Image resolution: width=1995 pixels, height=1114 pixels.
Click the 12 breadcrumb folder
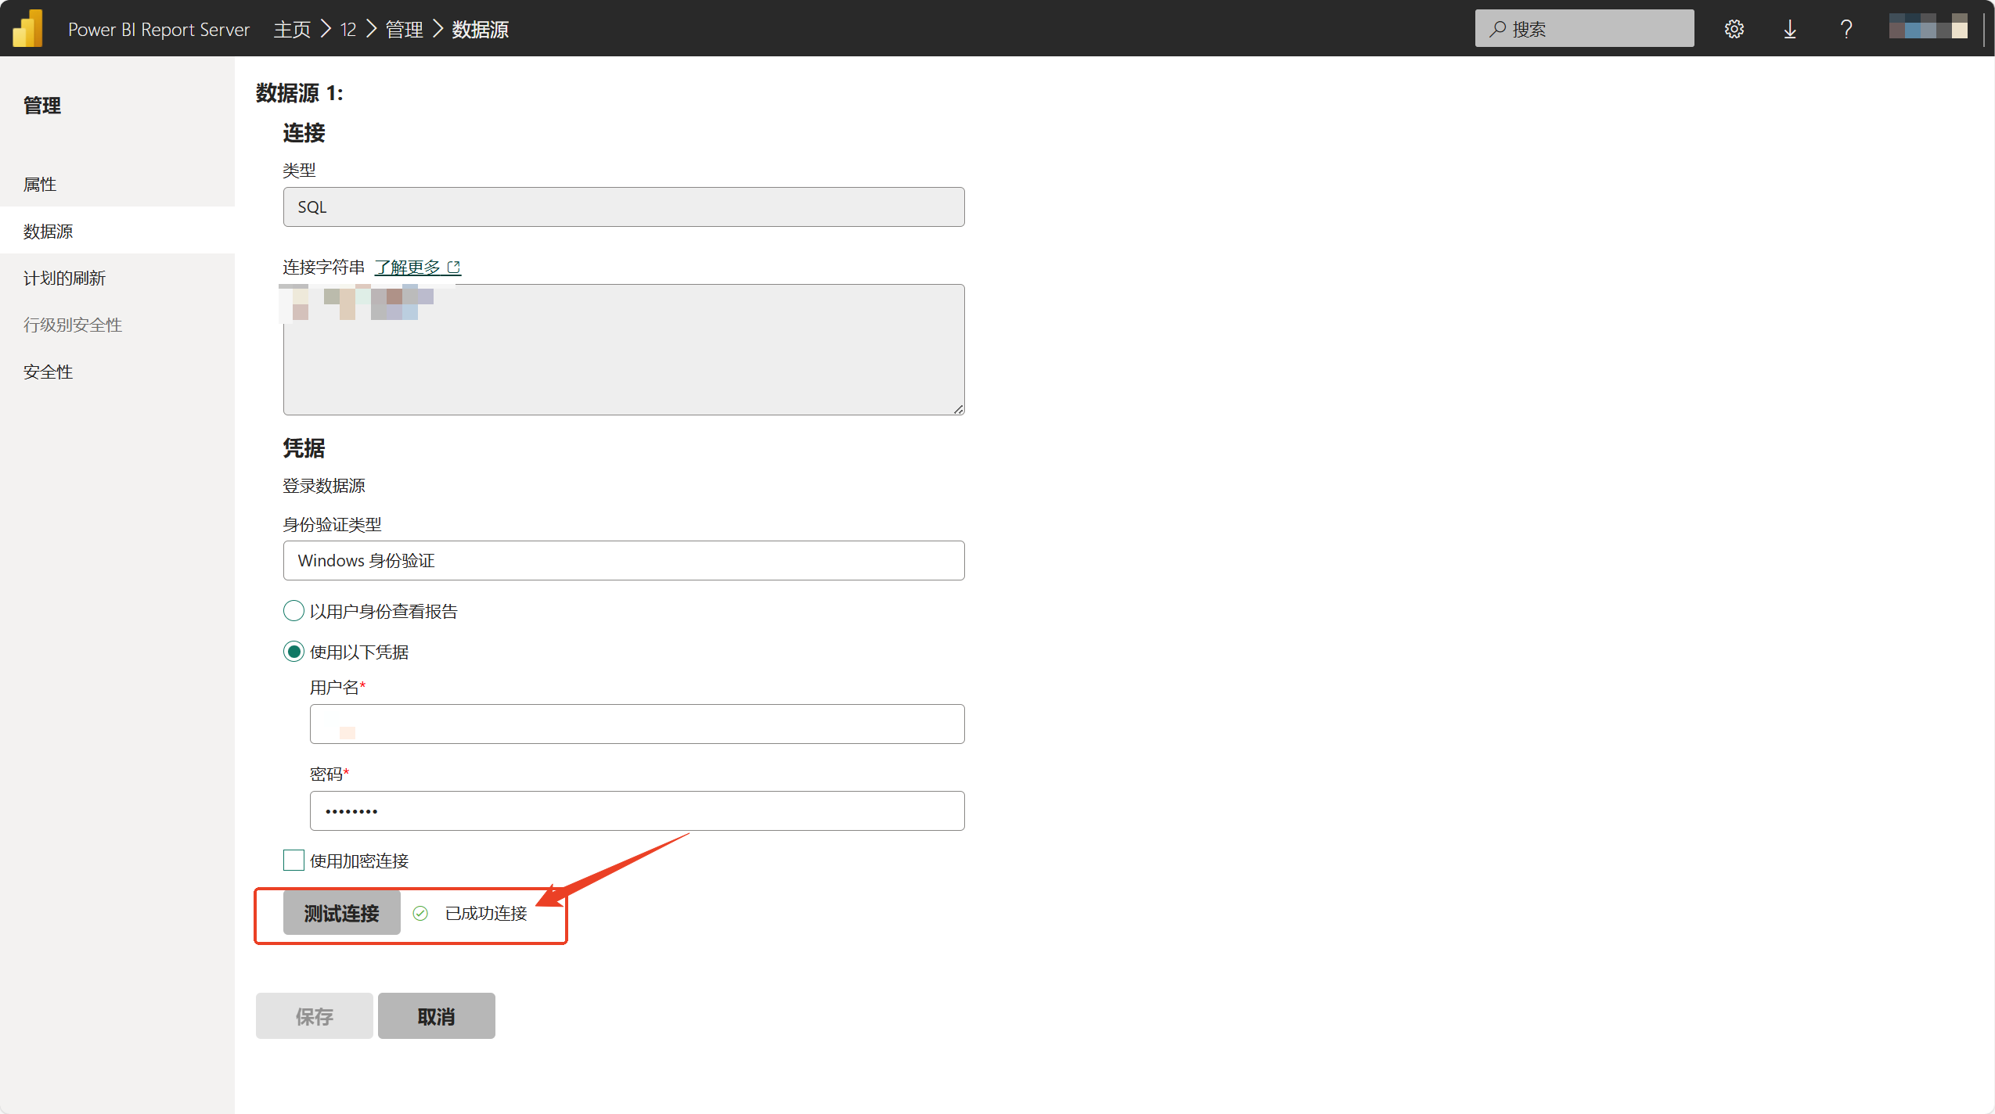pyautogui.click(x=348, y=30)
